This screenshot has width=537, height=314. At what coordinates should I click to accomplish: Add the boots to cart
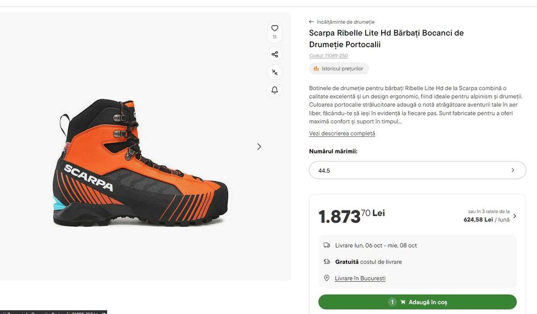(x=417, y=302)
